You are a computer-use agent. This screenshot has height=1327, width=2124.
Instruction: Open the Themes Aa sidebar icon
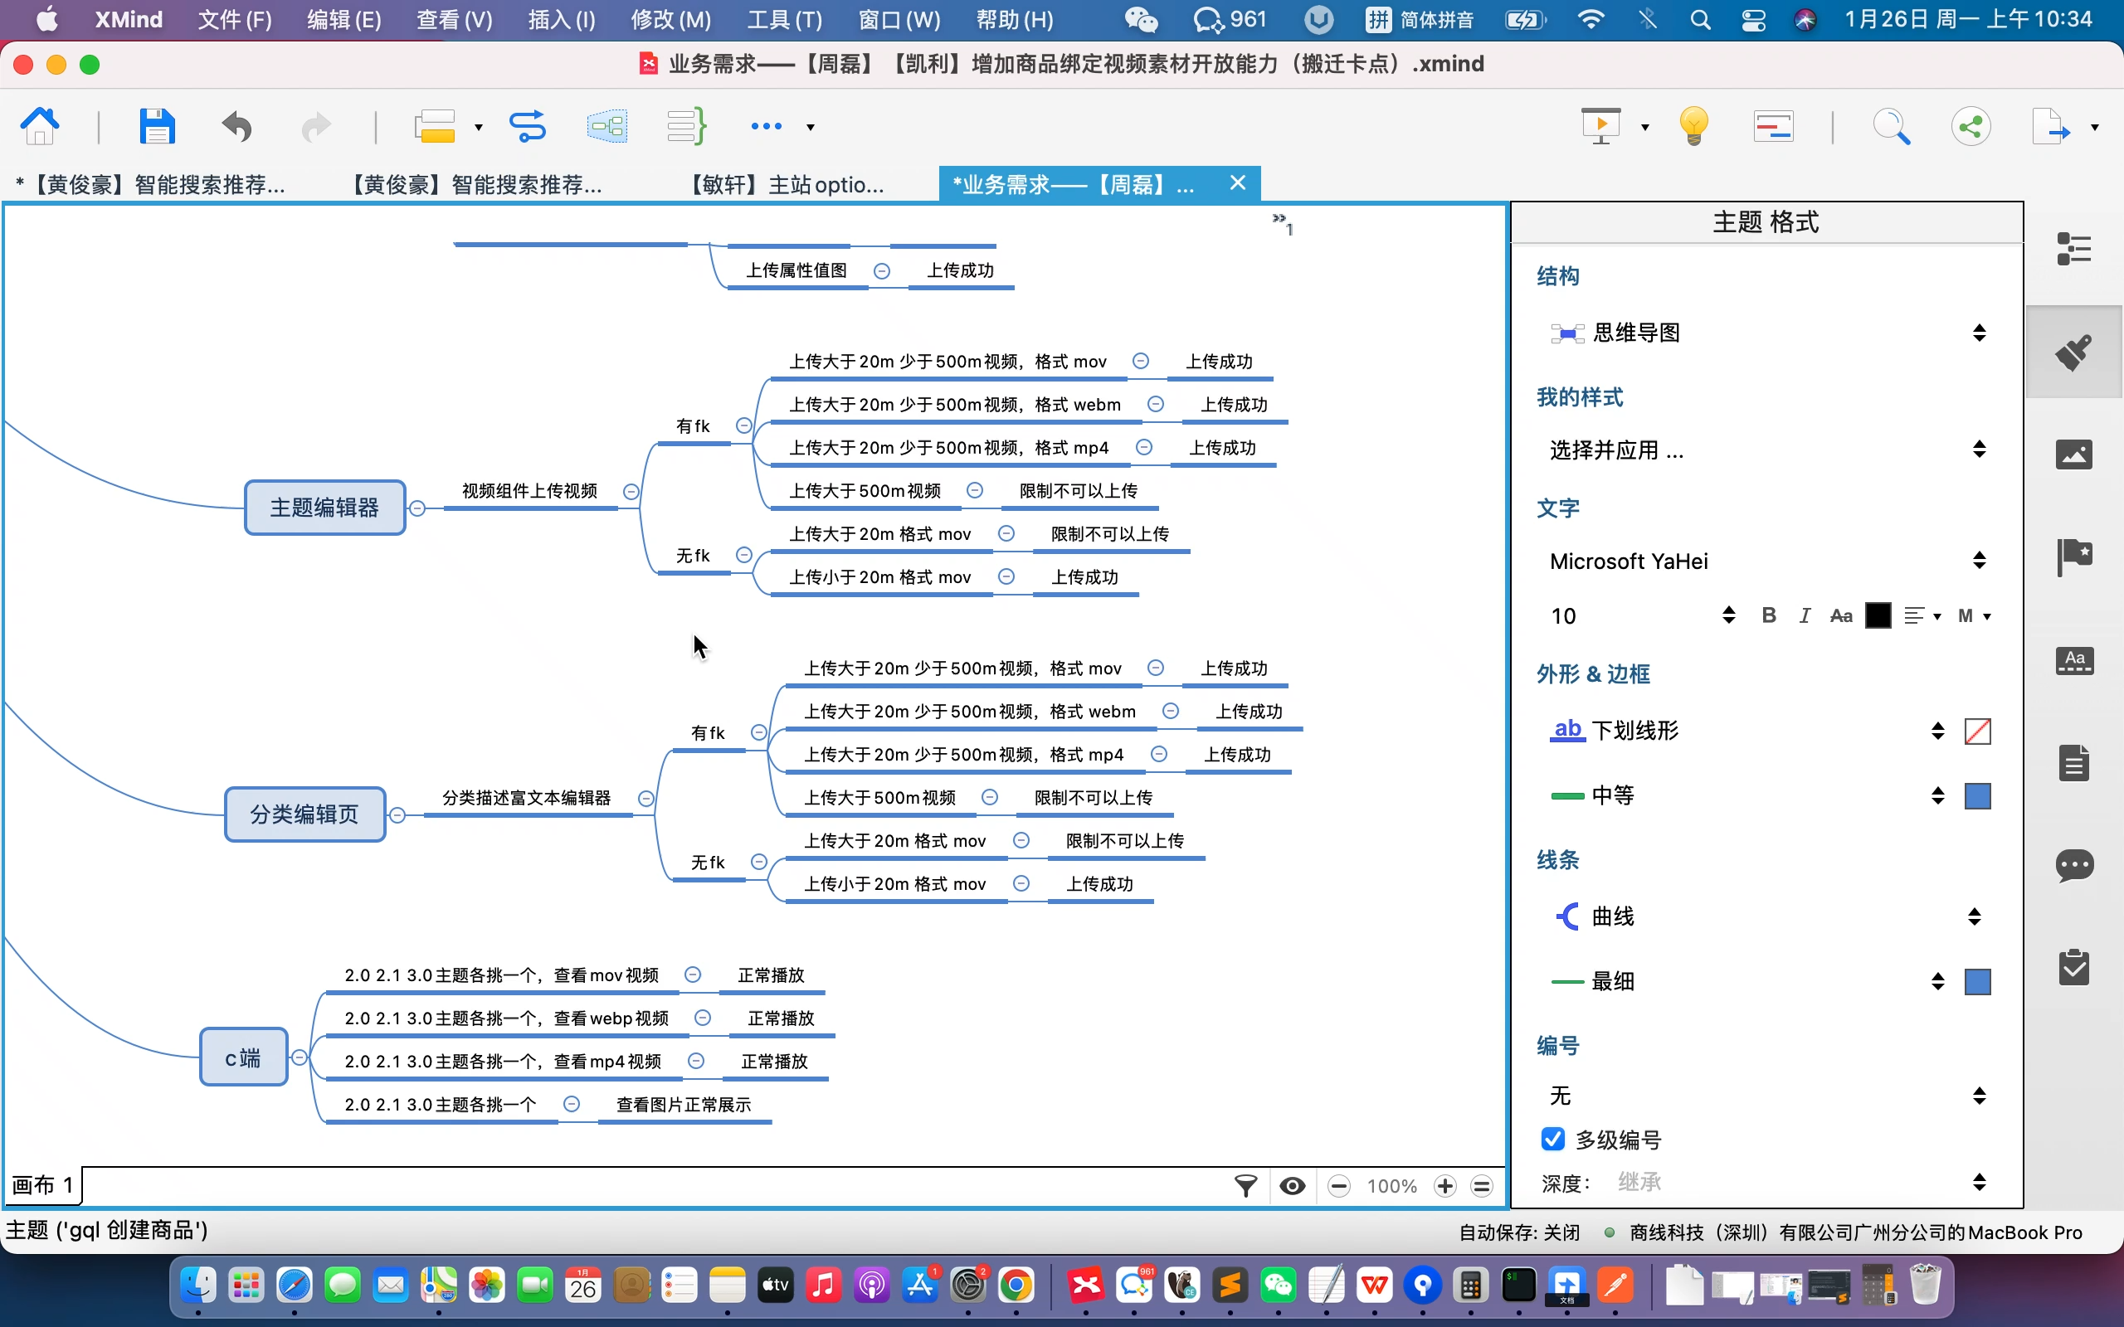[x=2074, y=660]
